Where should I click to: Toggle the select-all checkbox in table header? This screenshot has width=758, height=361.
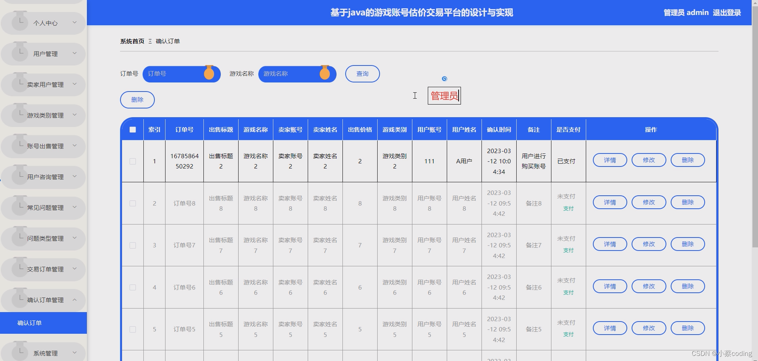coord(133,129)
